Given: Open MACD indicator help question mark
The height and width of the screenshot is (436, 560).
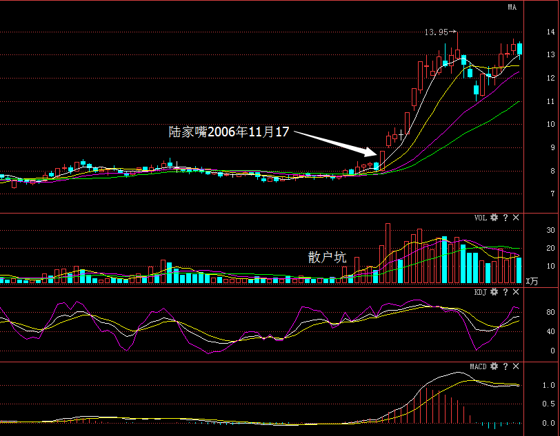Looking at the screenshot, I should [506, 366].
